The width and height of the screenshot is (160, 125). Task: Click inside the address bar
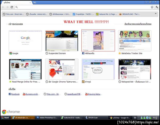84,7
